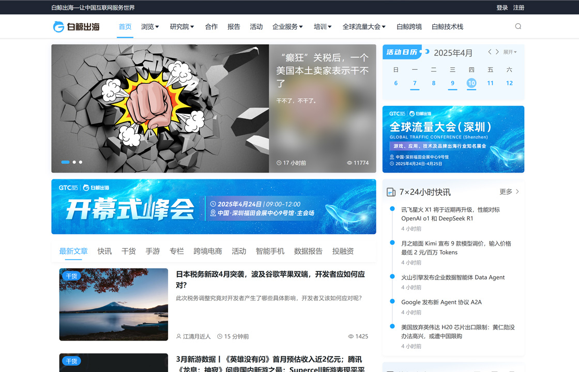The width and height of the screenshot is (579, 372).
Task: Switch to the 投融资 tab
Action: pos(343,251)
